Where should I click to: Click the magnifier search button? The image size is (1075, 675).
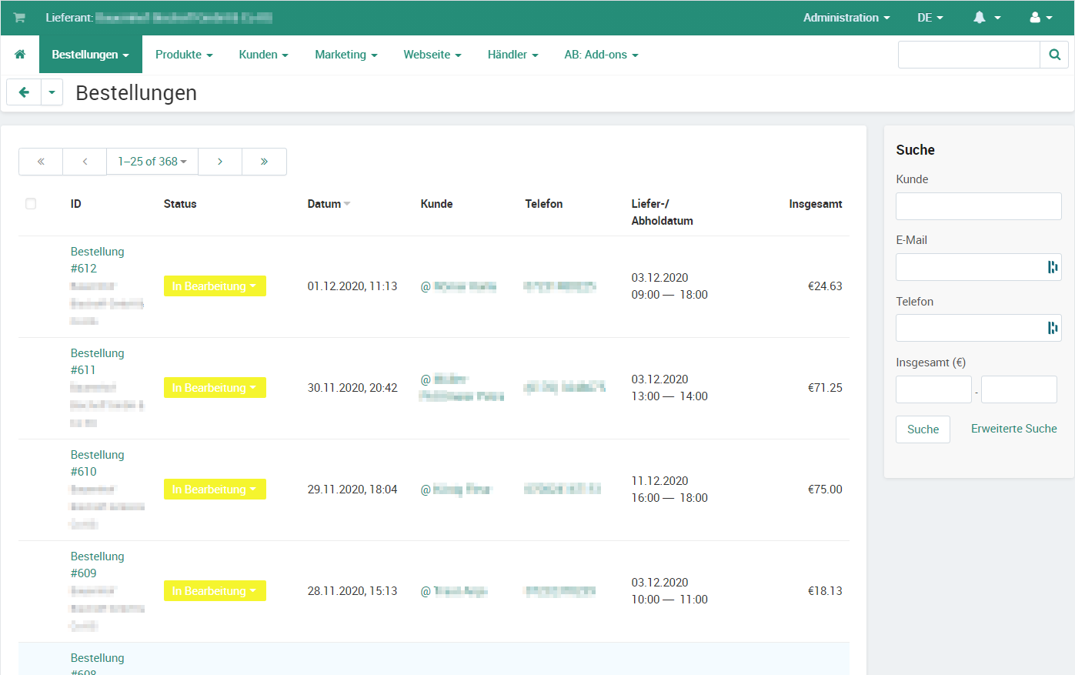coord(1054,55)
